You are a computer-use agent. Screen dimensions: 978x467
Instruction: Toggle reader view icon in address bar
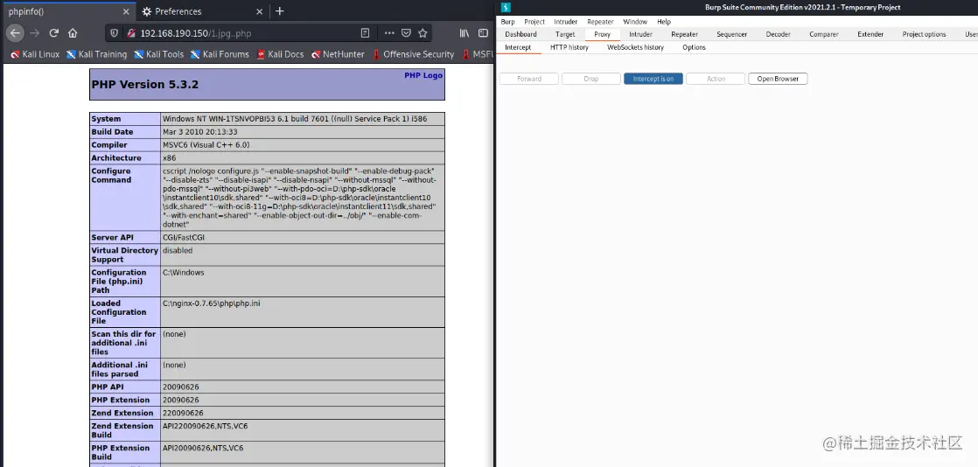pyautogui.click(x=366, y=33)
